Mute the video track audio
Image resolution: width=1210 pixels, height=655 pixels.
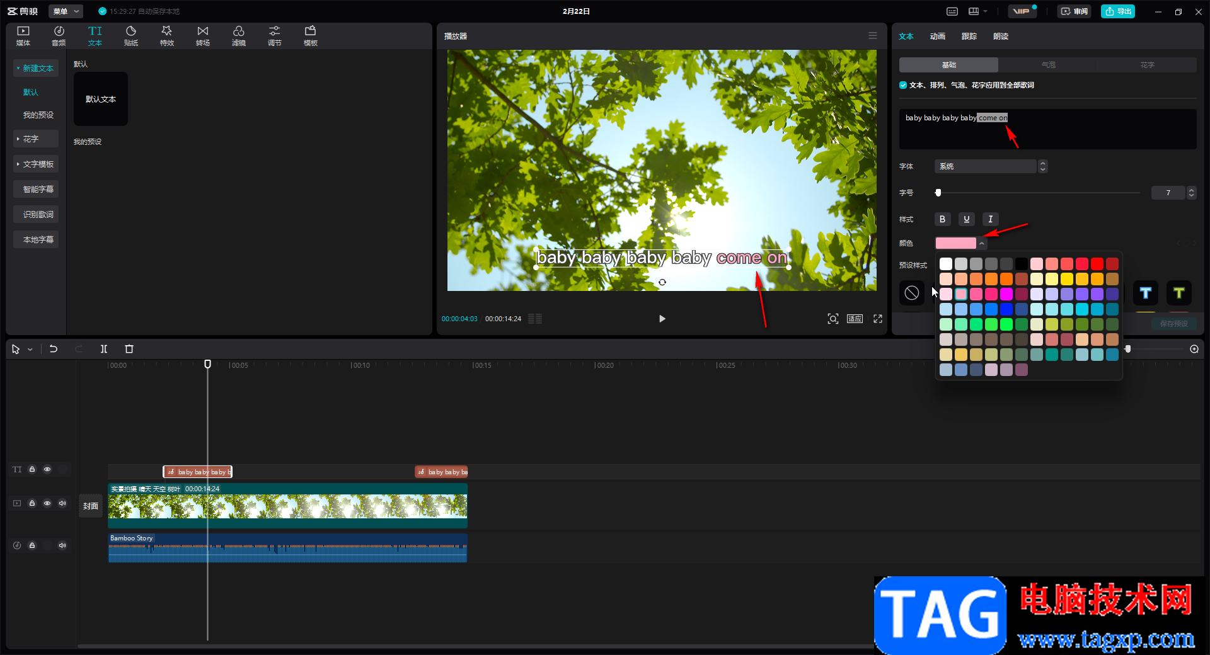click(x=62, y=503)
